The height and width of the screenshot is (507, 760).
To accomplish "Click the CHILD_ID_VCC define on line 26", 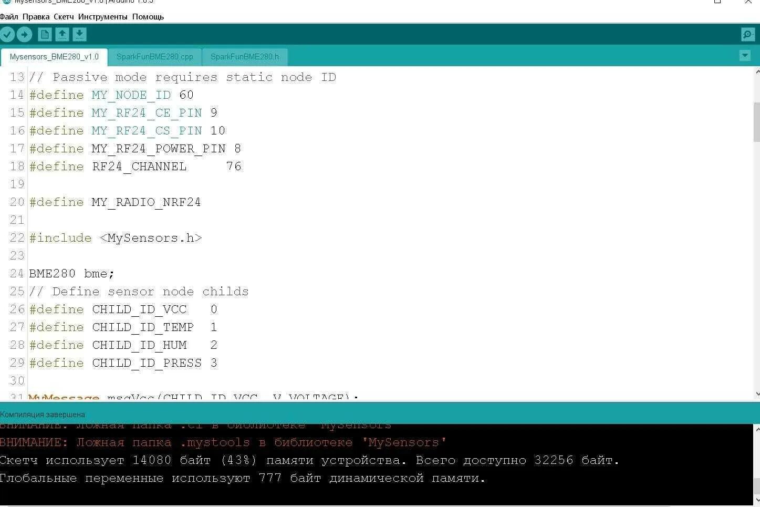I will (139, 309).
